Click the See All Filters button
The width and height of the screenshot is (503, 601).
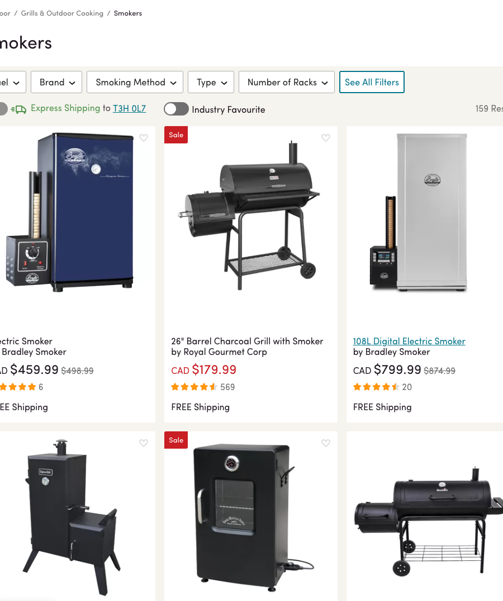point(372,82)
